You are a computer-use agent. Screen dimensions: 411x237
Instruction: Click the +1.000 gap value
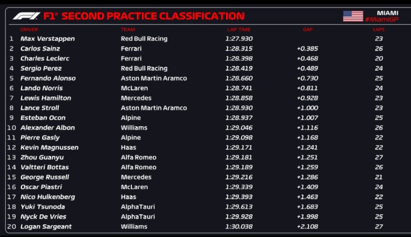click(x=307, y=108)
